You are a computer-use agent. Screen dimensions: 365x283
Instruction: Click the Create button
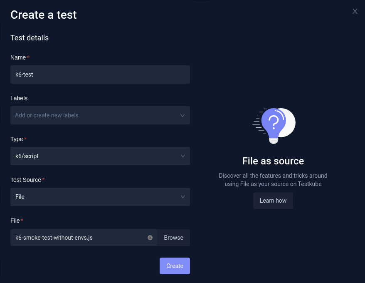click(175, 266)
